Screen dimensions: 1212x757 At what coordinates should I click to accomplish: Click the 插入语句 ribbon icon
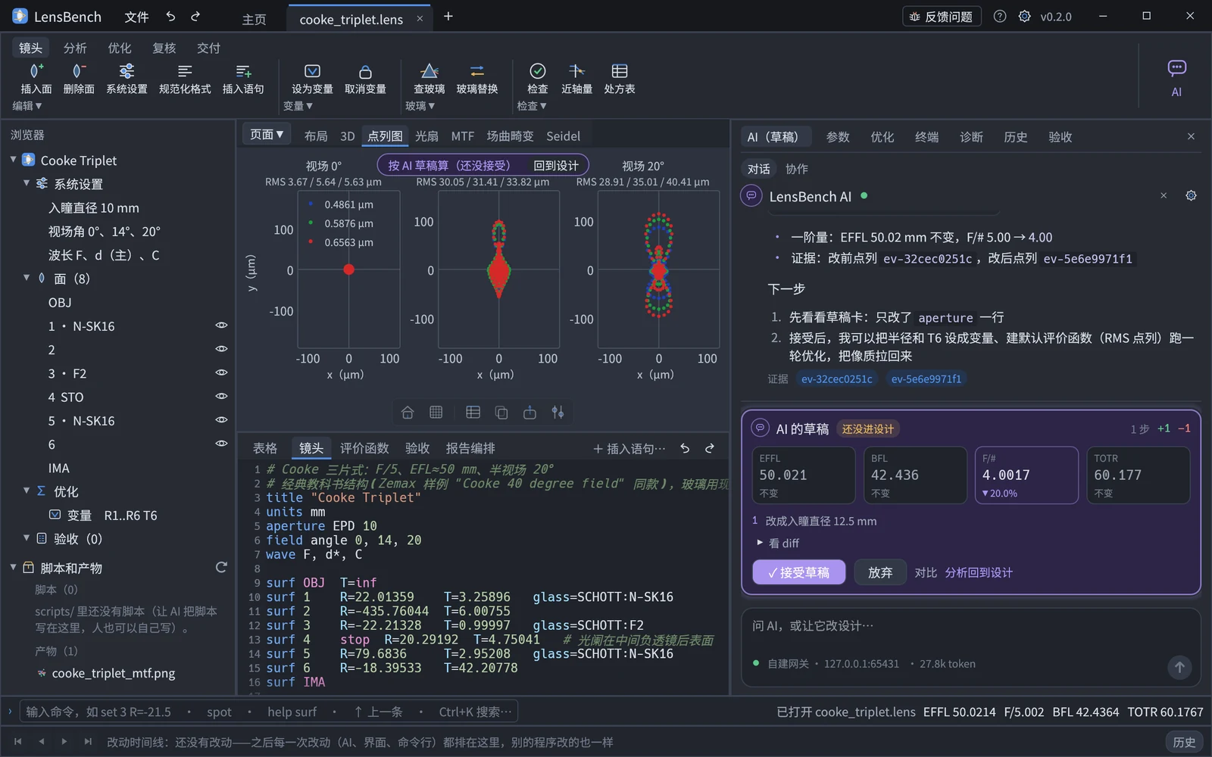(x=243, y=71)
